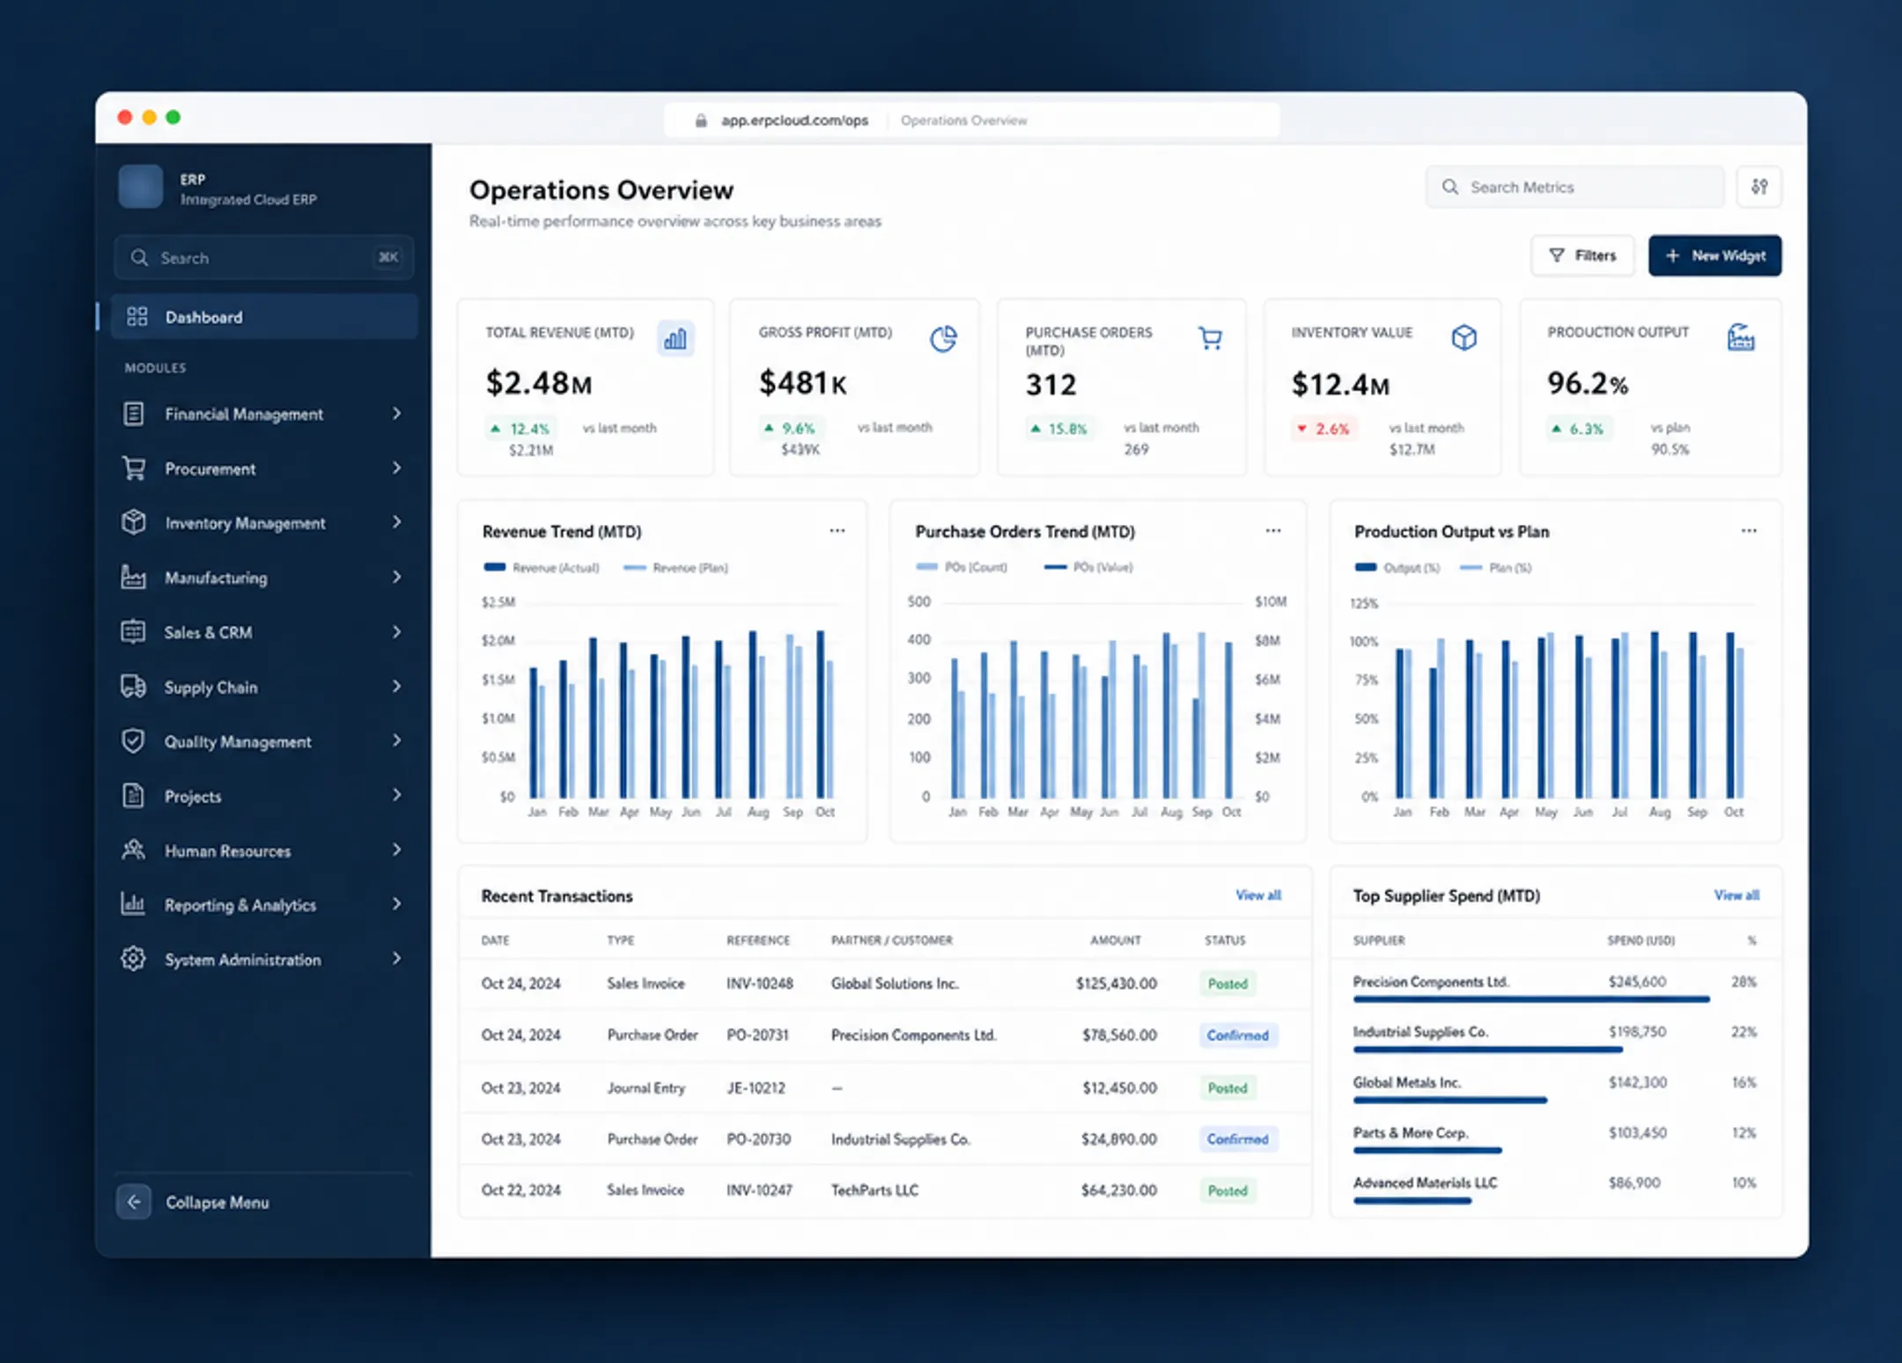Toggle Revenue (Plan) legend series

(x=676, y=568)
